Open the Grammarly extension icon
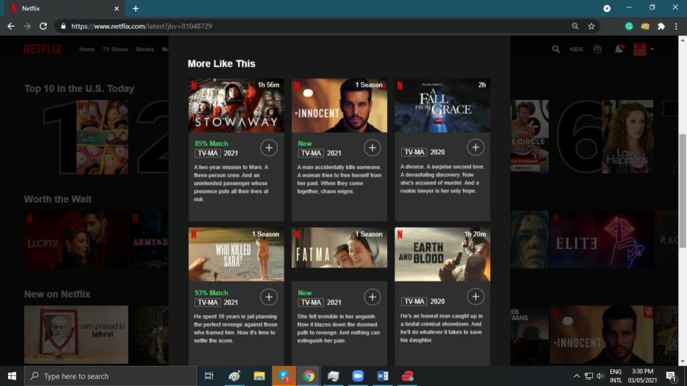687x386 pixels. pyautogui.click(x=629, y=26)
